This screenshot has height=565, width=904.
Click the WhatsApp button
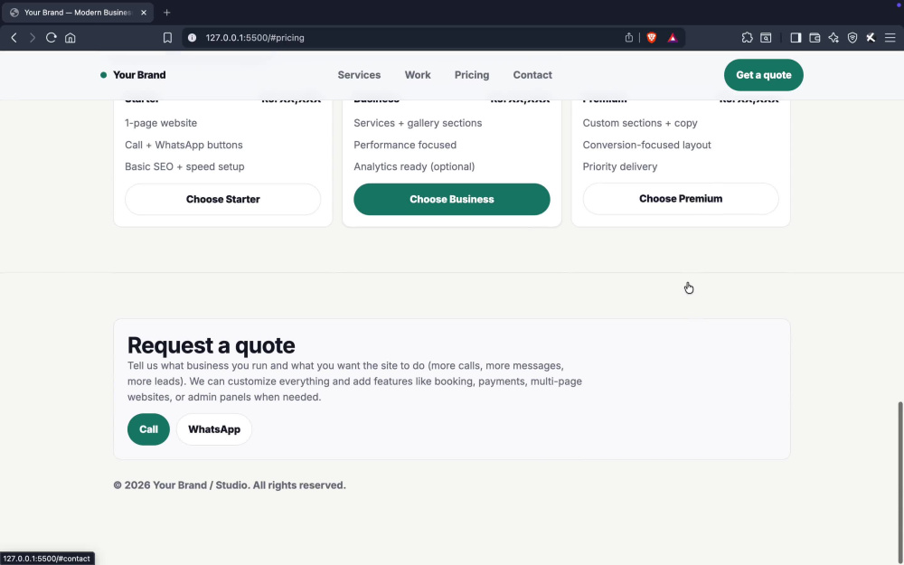click(x=214, y=428)
